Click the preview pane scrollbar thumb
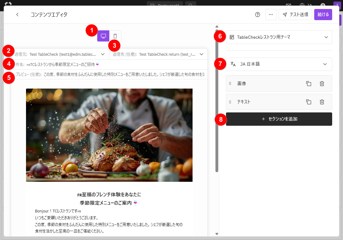 pyautogui.click(x=217, y=101)
